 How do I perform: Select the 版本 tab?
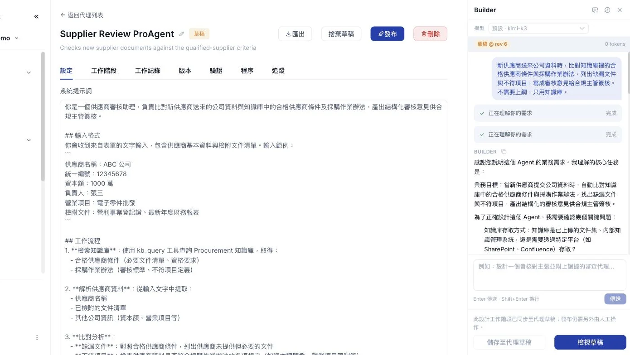185,71
